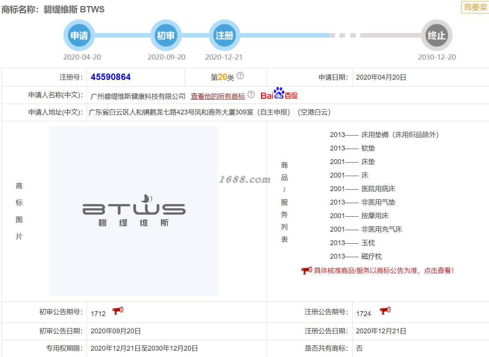Click megaphone icon before 具体核准商品 notice
The width and height of the screenshot is (489, 357).
[x=306, y=270]
